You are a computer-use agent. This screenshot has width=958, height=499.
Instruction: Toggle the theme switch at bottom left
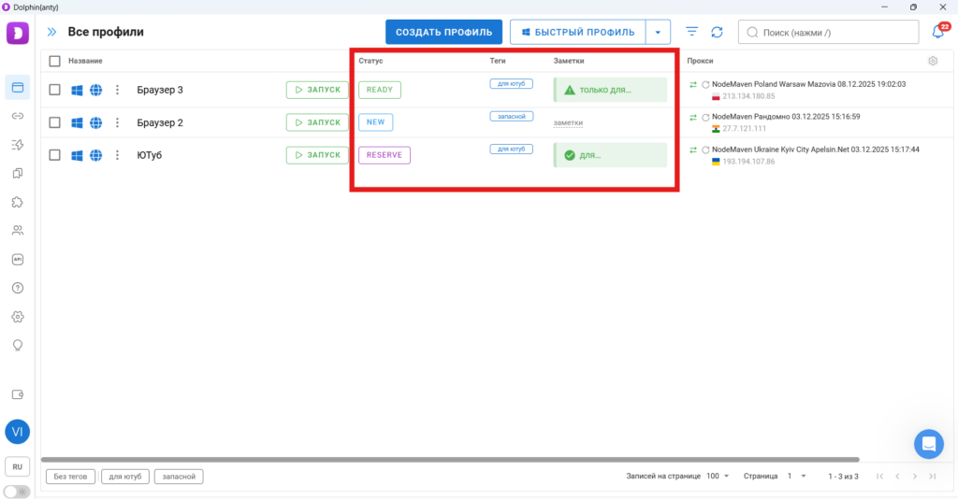(17, 492)
